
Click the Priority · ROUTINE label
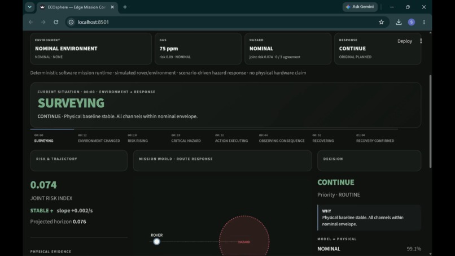[339, 195]
